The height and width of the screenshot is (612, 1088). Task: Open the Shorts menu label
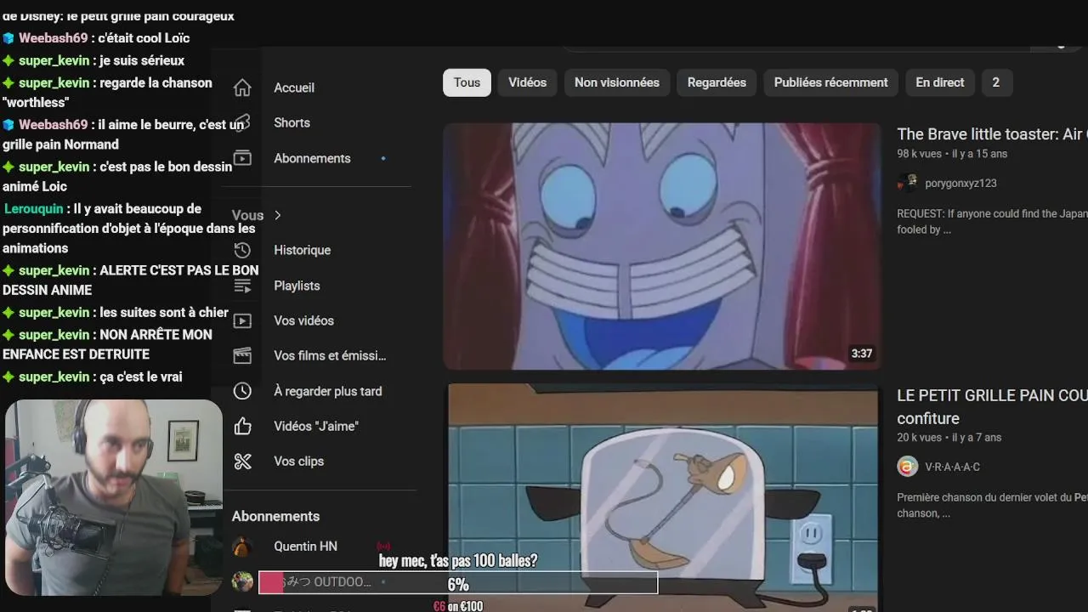click(x=292, y=122)
